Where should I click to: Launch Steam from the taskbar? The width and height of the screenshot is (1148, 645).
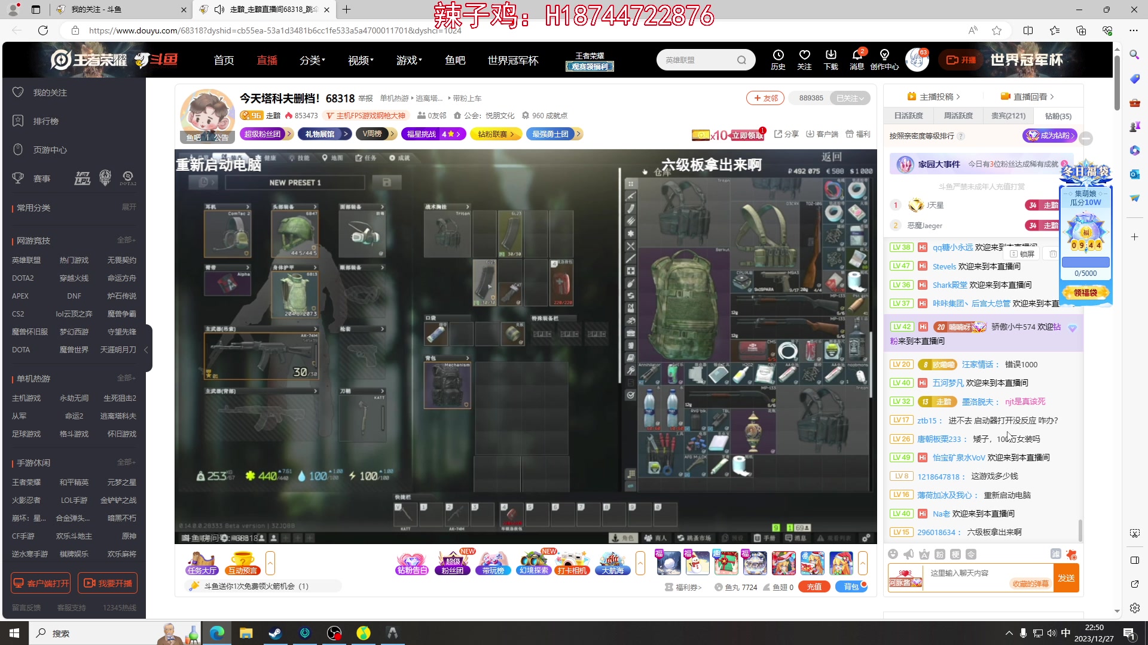275,633
